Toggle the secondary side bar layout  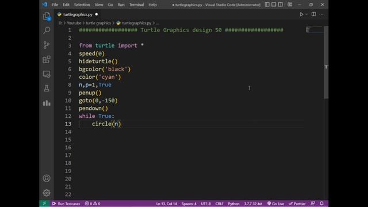click(x=280, y=5)
